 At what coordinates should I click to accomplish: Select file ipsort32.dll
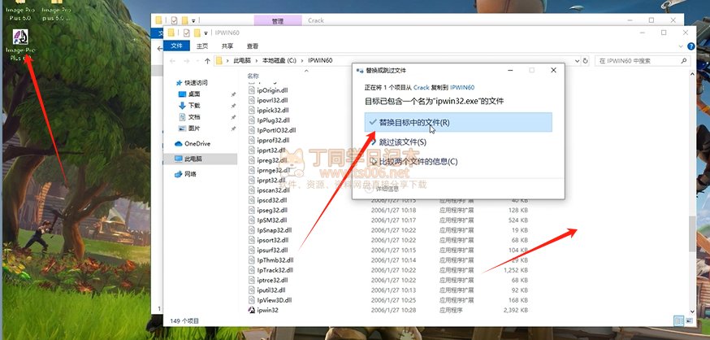point(271,240)
